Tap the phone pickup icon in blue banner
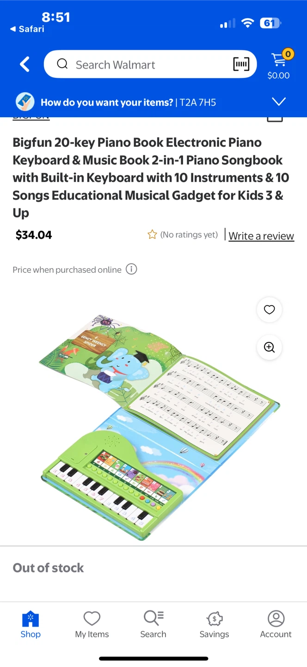This screenshot has width=307, height=667. pos(25,102)
